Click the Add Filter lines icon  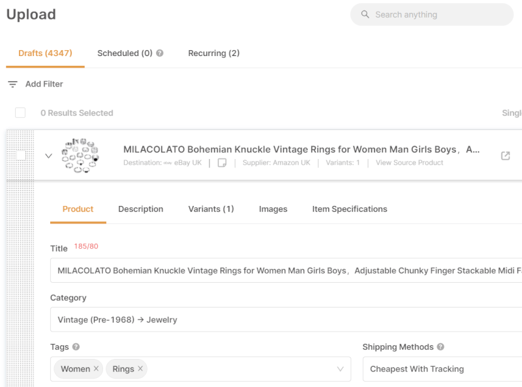pyautogui.click(x=12, y=84)
